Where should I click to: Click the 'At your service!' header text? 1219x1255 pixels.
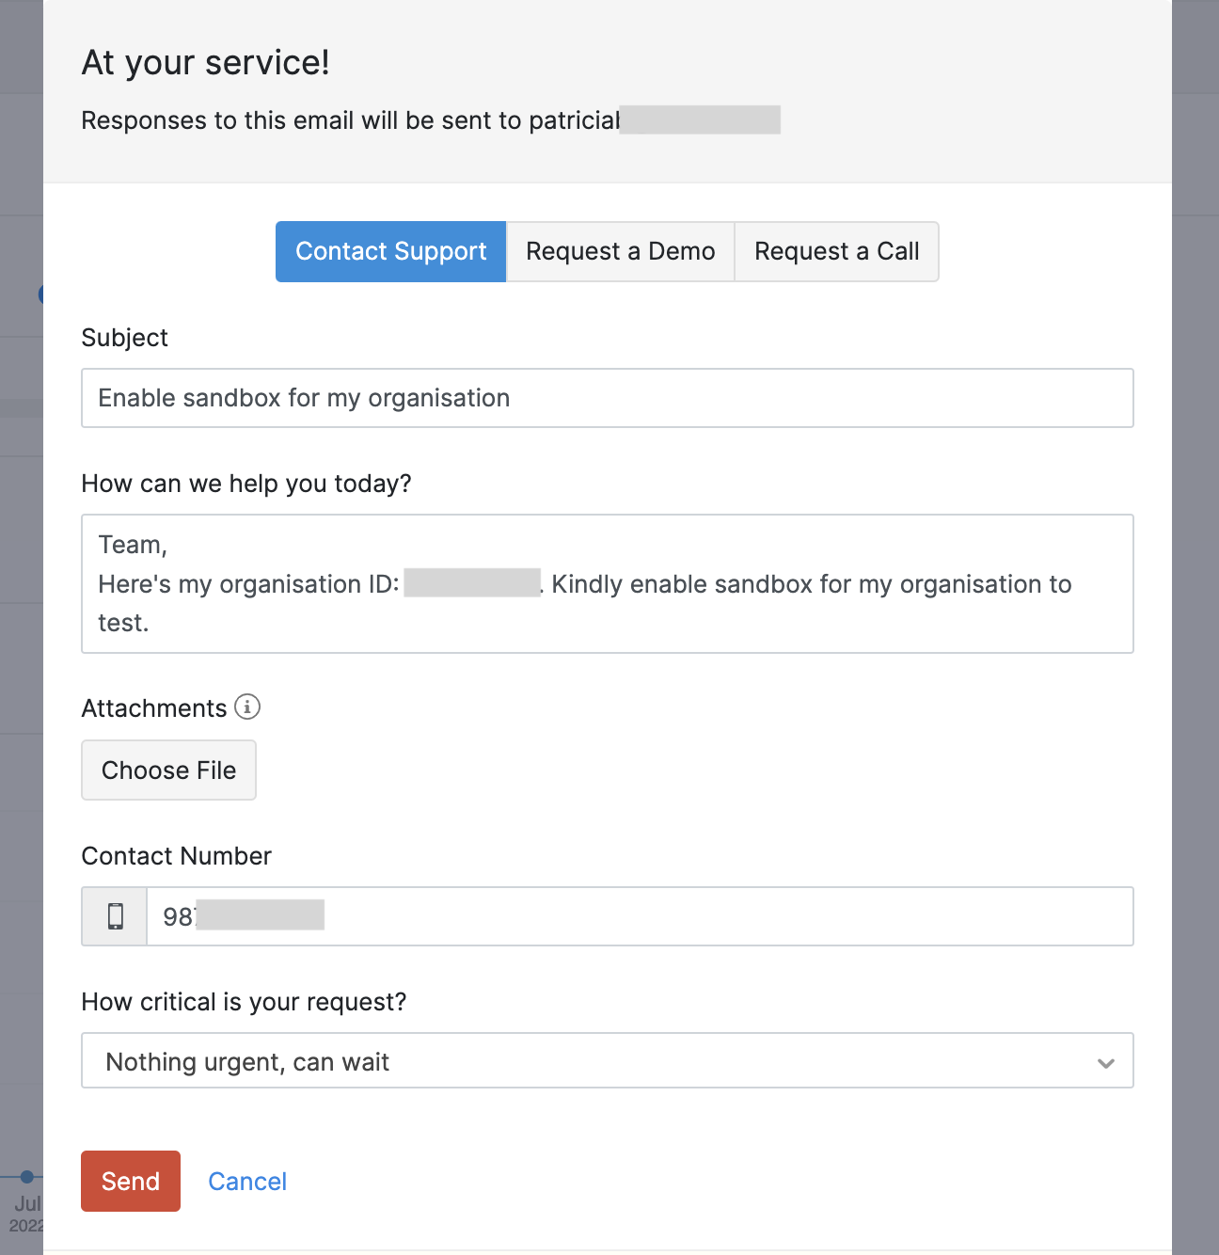pyautogui.click(x=205, y=61)
